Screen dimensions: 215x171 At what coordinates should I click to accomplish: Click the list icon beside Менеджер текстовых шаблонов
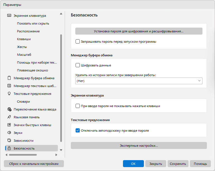click(x=9, y=86)
